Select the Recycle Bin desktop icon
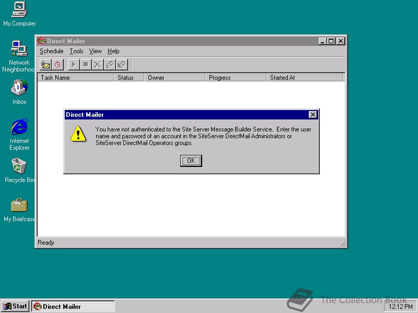 click(x=19, y=171)
